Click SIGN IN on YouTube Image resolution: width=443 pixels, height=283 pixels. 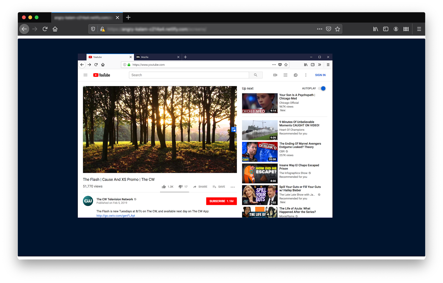[320, 75]
